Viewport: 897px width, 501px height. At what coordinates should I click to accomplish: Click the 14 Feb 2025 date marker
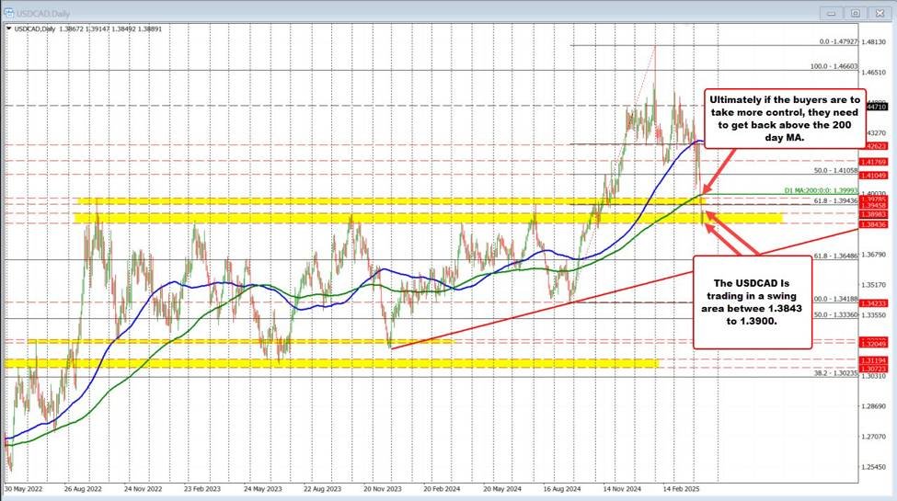click(680, 492)
